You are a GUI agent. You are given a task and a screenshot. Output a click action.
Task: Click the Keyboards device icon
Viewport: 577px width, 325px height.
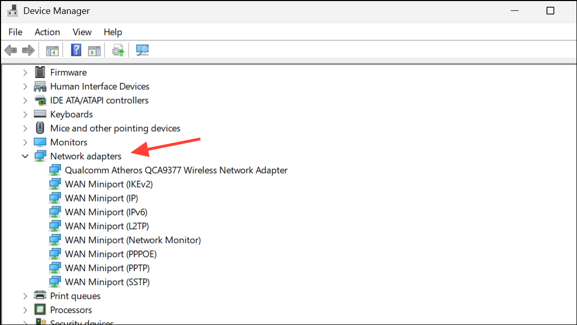[41, 114]
